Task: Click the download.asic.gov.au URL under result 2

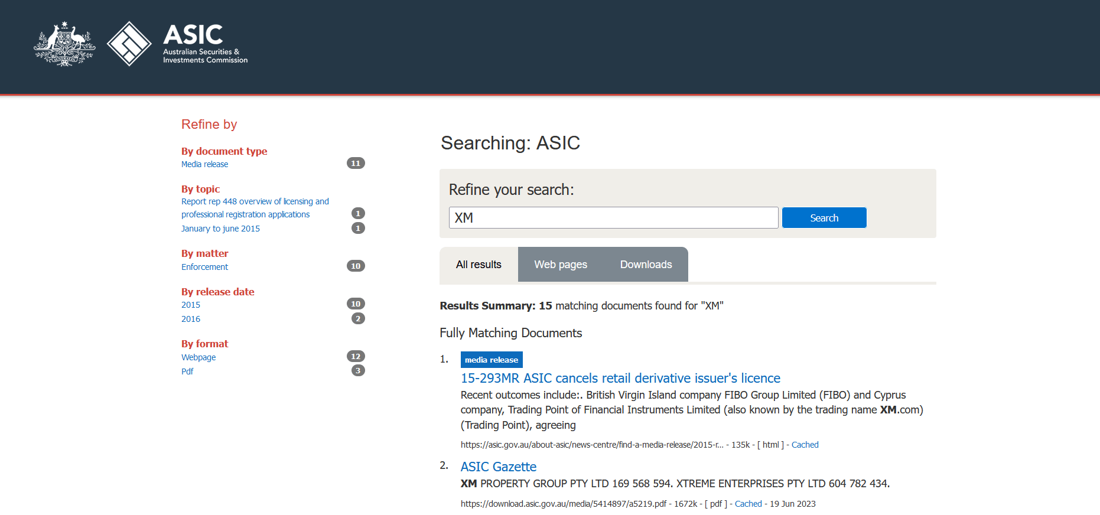Action: tap(564, 504)
